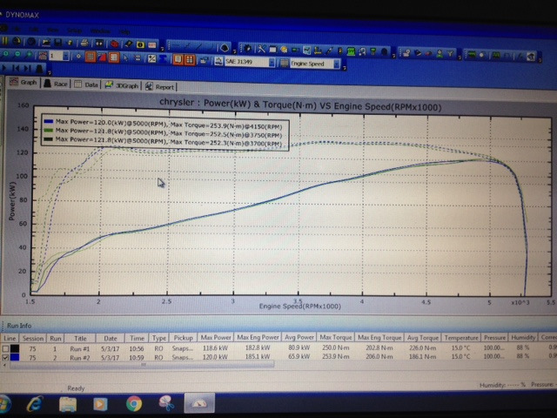
Task: Toggle the orange legend box icon
Action: point(114,57)
